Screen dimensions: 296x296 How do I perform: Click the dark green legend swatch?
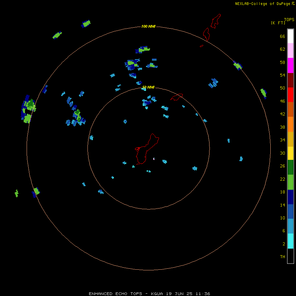tap(290, 167)
